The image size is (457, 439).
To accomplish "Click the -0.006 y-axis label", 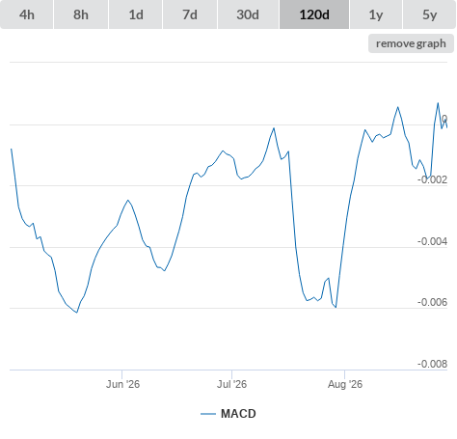I will 432,302.
